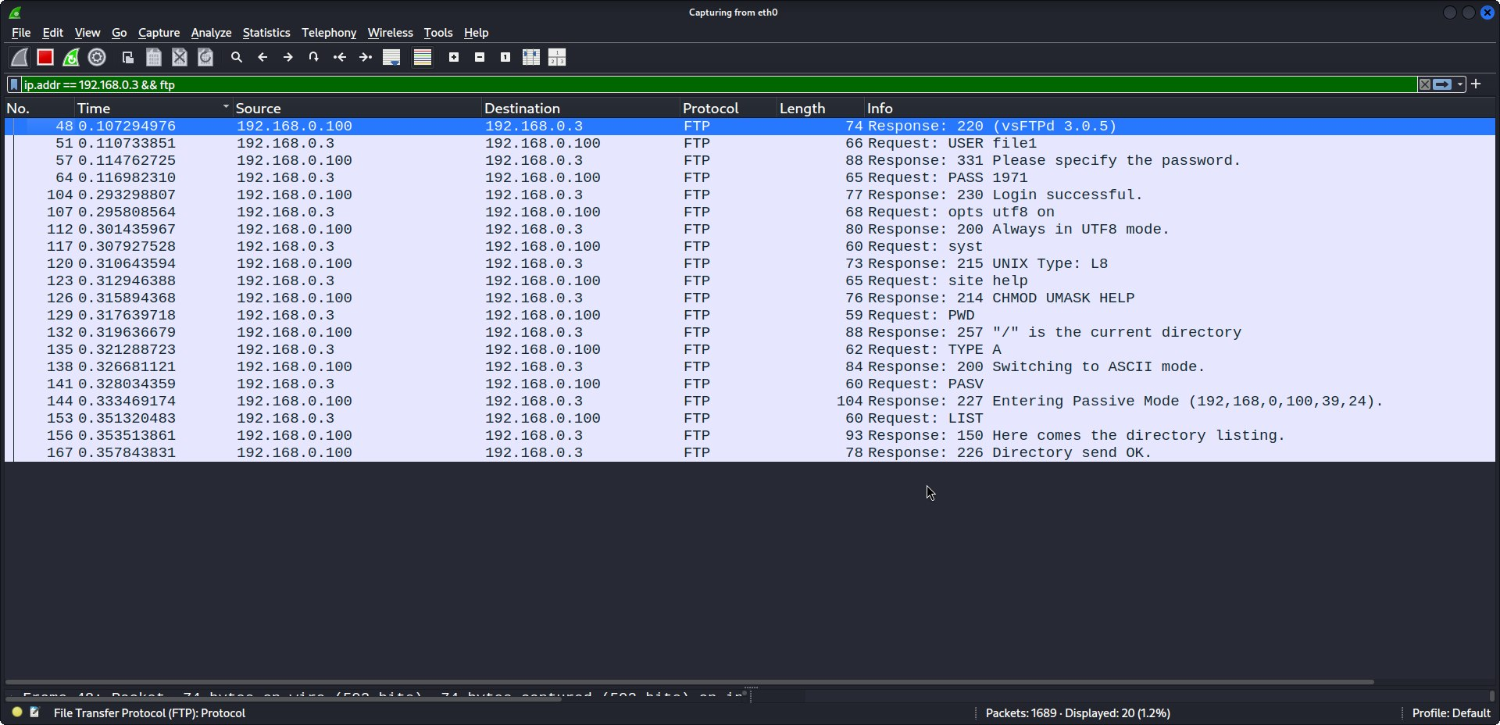Jump to the last packet icon

pyautogui.click(x=366, y=57)
